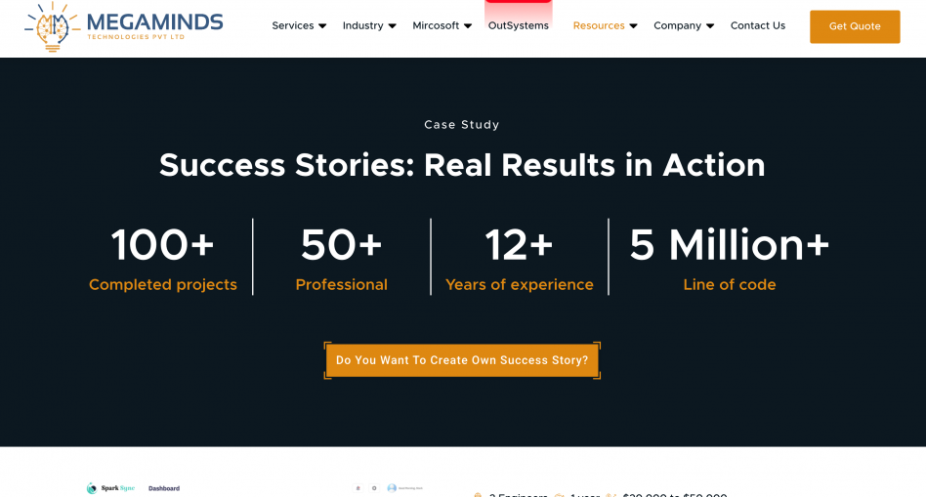Image resolution: width=926 pixels, height=497 pixels.
Task: Click the bell icon in the preview
Action: 358,488
